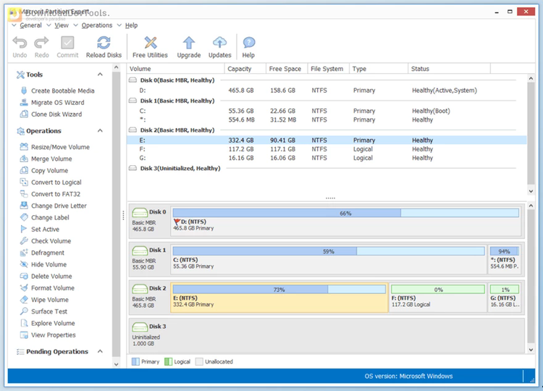The height and width of the screenshot is (391, 543).
Task: Sort by the Type column header
Action: 379,69
